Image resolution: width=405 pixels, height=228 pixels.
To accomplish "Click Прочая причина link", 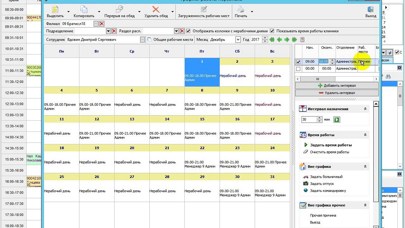I will click(x=323, y=215).
